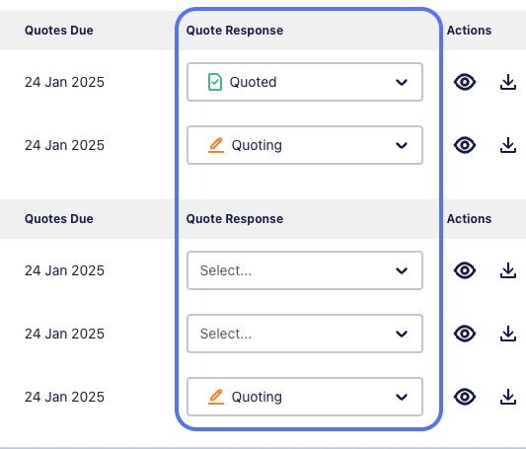The height and width of the screenshot is (449, 526).
Task: Click download icon in lower table's Quoting row
Action: 508,397
